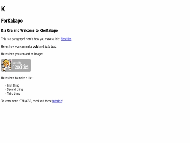This screenshot has height=143, width=190.
Task: Click the "This is a paragraph!" text
Action: click(13, 39)
